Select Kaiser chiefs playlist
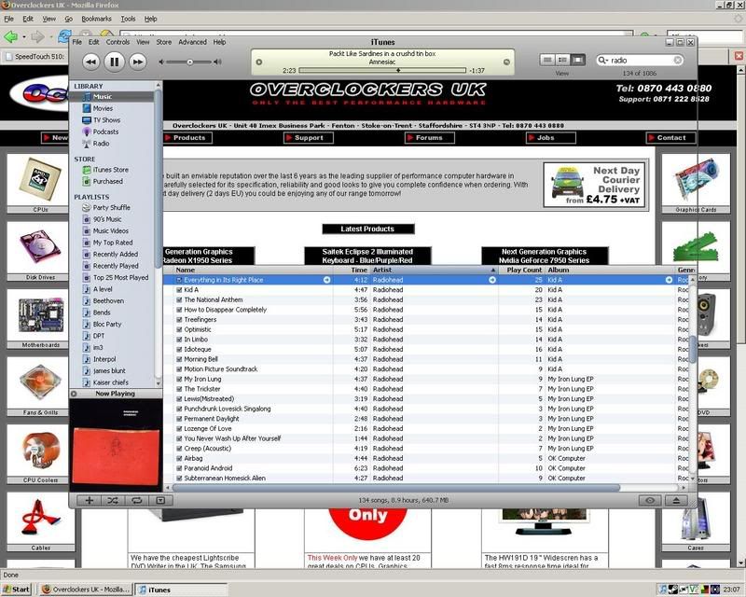The height and width of the screenshot is (597, 746). click(x=110, y=382)
